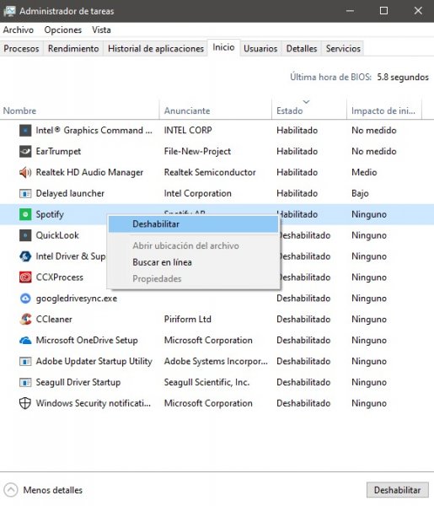Viewport: 434px width, 506px height.
Task: Click the Windows Security shield icon
Action: tap(25, 403)
